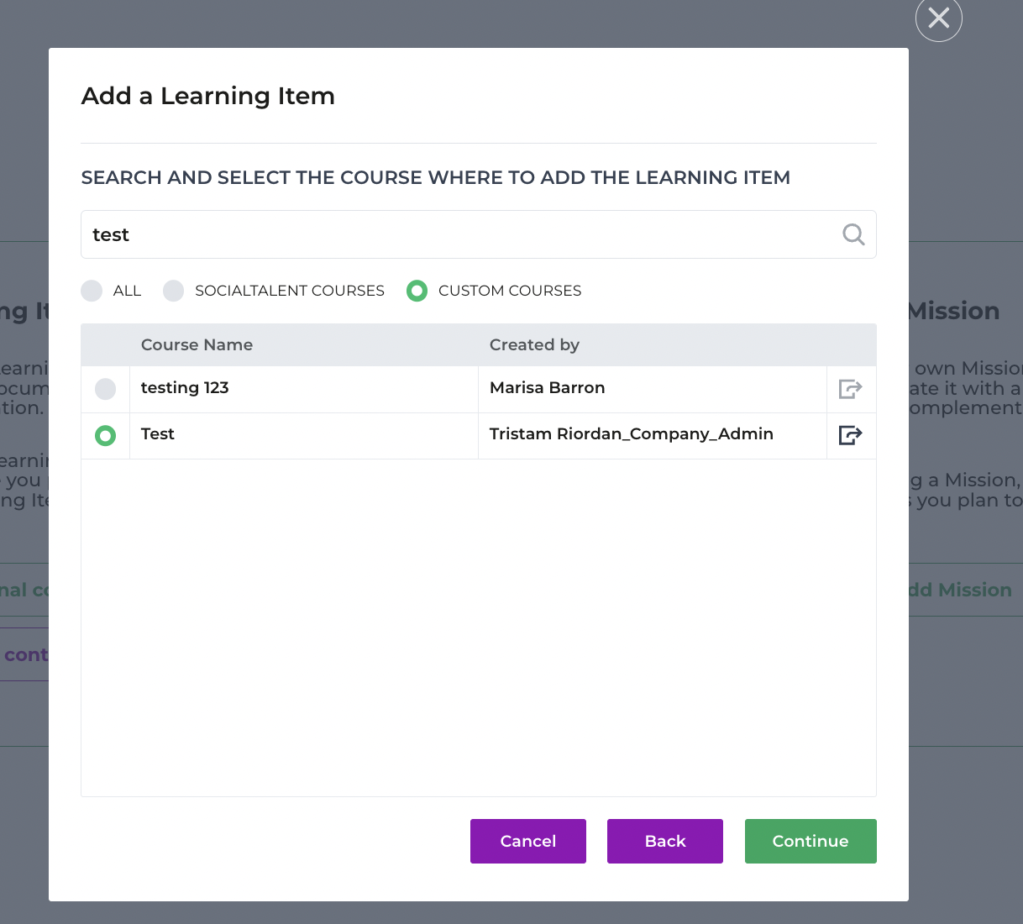Click the magnifier search icon

tap(853, 234)
